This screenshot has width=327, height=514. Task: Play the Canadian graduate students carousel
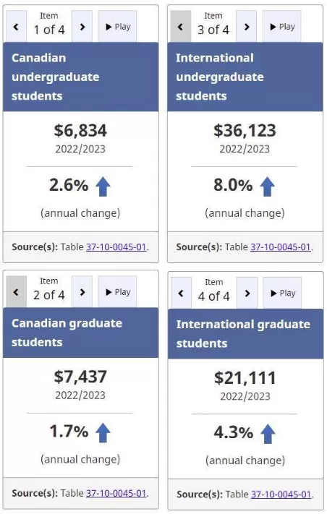point(117,292)
